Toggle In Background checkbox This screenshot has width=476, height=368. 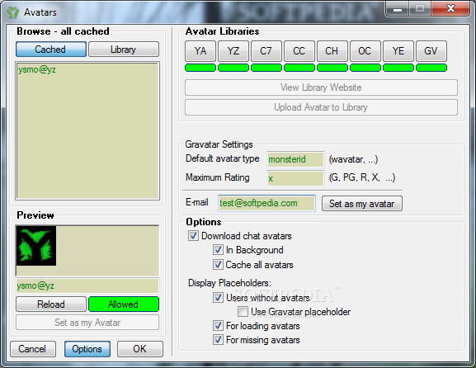pos(218,250)
